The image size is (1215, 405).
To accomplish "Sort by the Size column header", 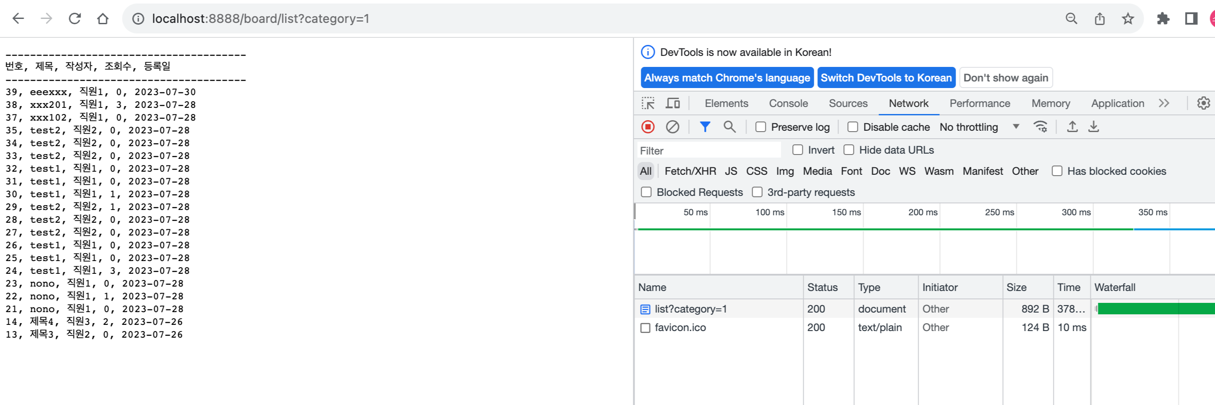I will tap(1028, 287).
